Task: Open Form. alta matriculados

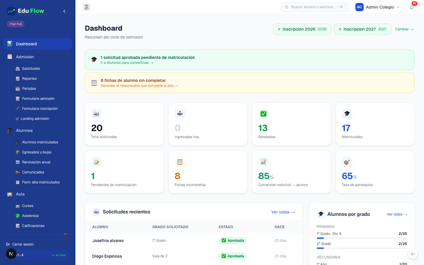Action: tap(40, 182)
